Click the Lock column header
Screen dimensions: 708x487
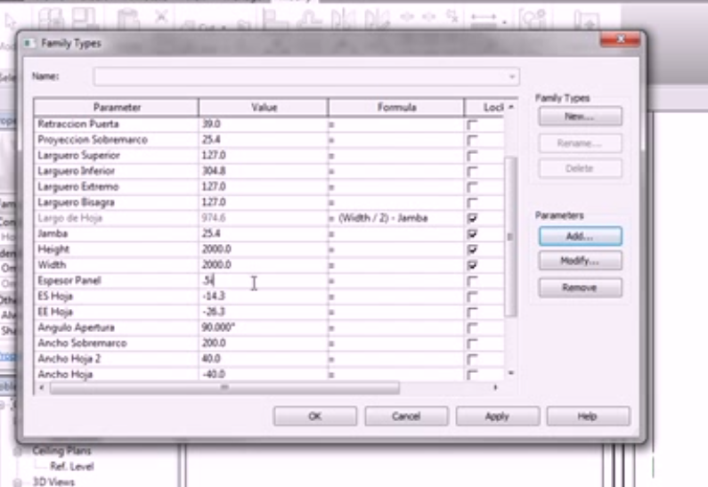(484, 108)
